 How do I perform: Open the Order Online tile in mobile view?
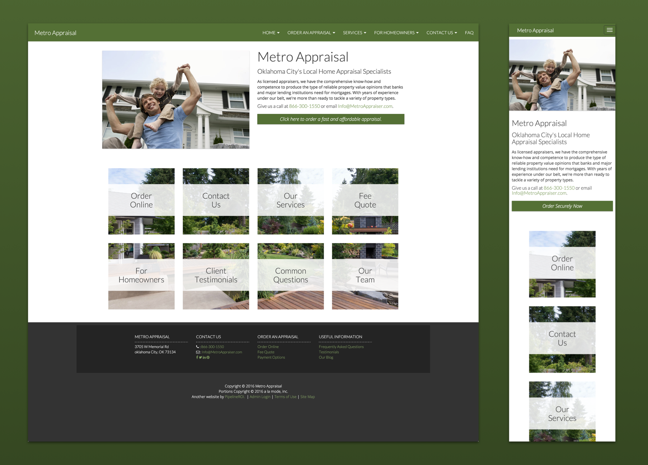pyautogui.click(x=562, y=264)
